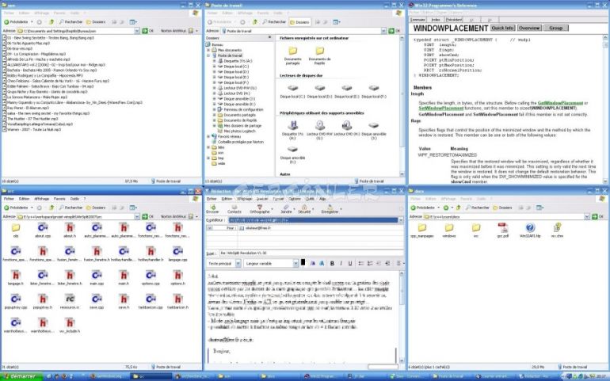Open Windows démarrer Start button
The width and height of the screenshot is (610, 381).
click(x=21, y=376)
